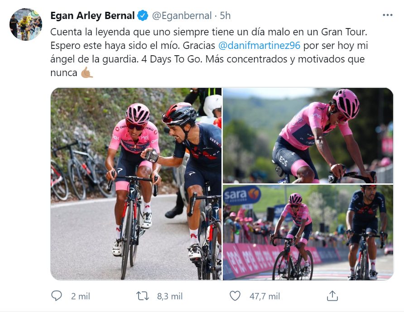
Task: Click the share upload icon
Action: pyautogui.click(x=332, y=296)
